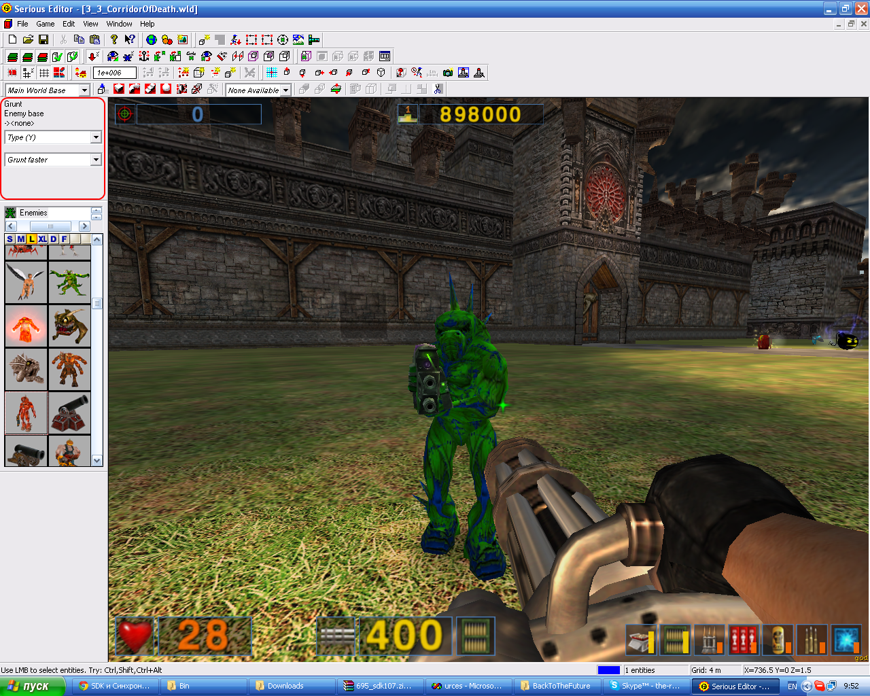
Task: Click the blue color box in status bar
Action: click(608, 670)
